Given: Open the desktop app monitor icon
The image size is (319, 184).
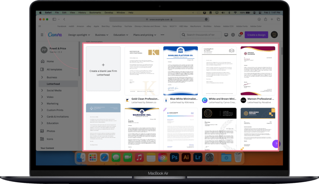Looking at the screenshot, I should pyautogui.click(x=226, y=35).
